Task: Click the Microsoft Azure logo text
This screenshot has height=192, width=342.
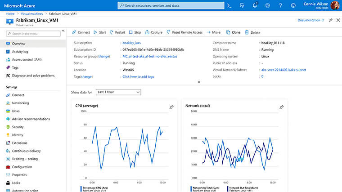Action: click(x=19, y=6)
